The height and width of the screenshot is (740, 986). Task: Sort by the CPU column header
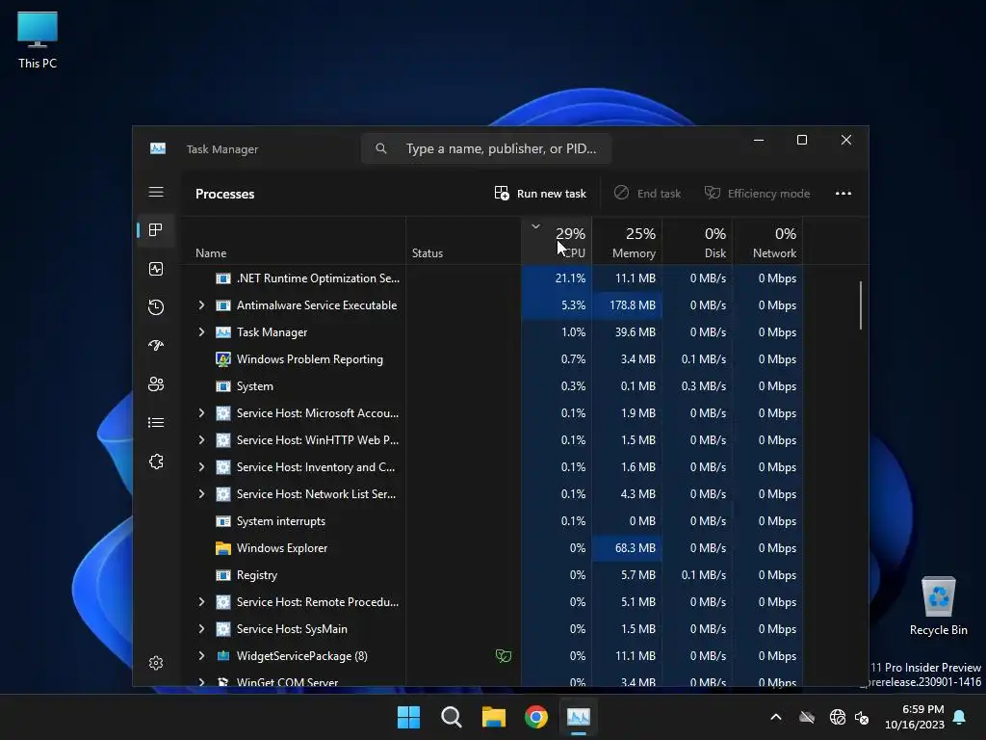557,241
